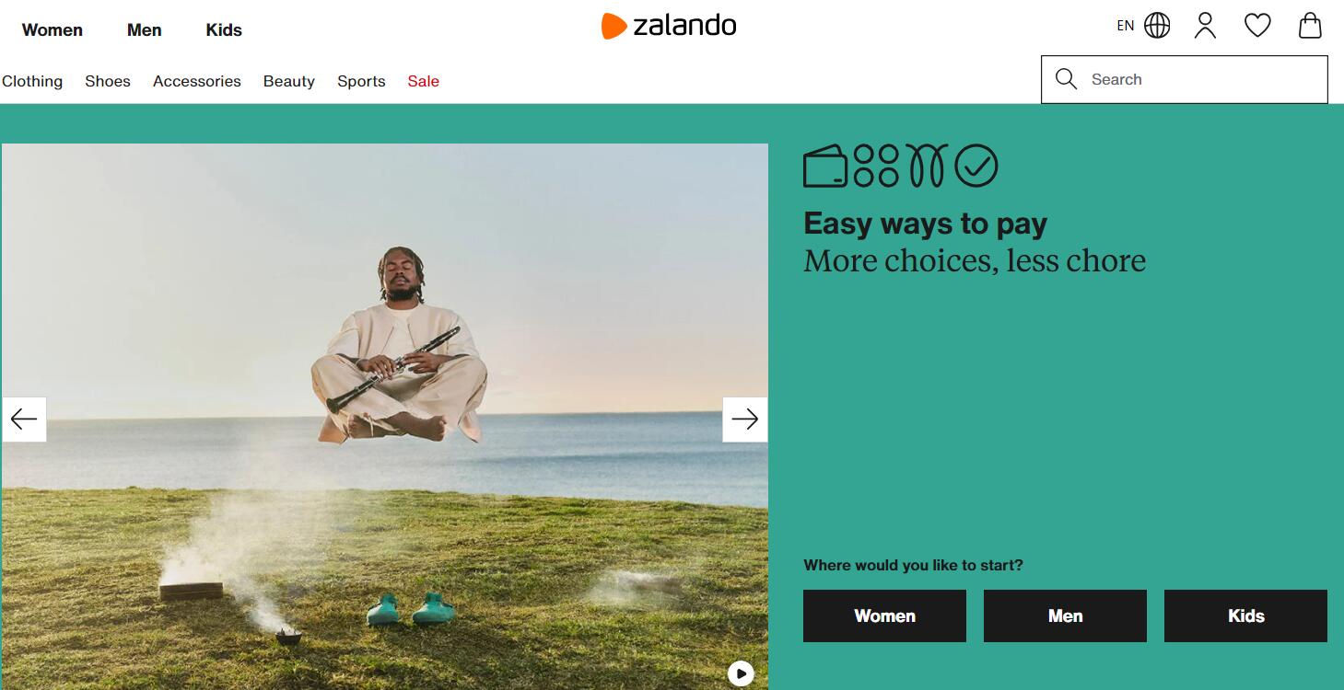
Task: View wishlist via heart icon
Action: click(1257, 26)
